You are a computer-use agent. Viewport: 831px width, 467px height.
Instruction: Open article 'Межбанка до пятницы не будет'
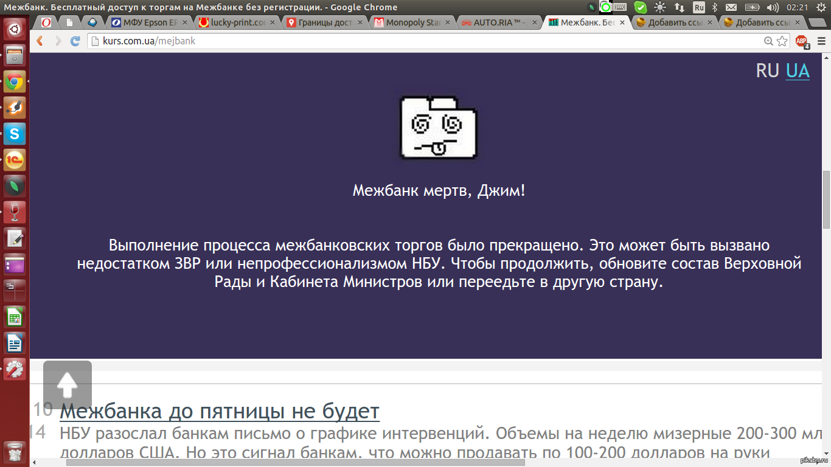pos(220,412)
